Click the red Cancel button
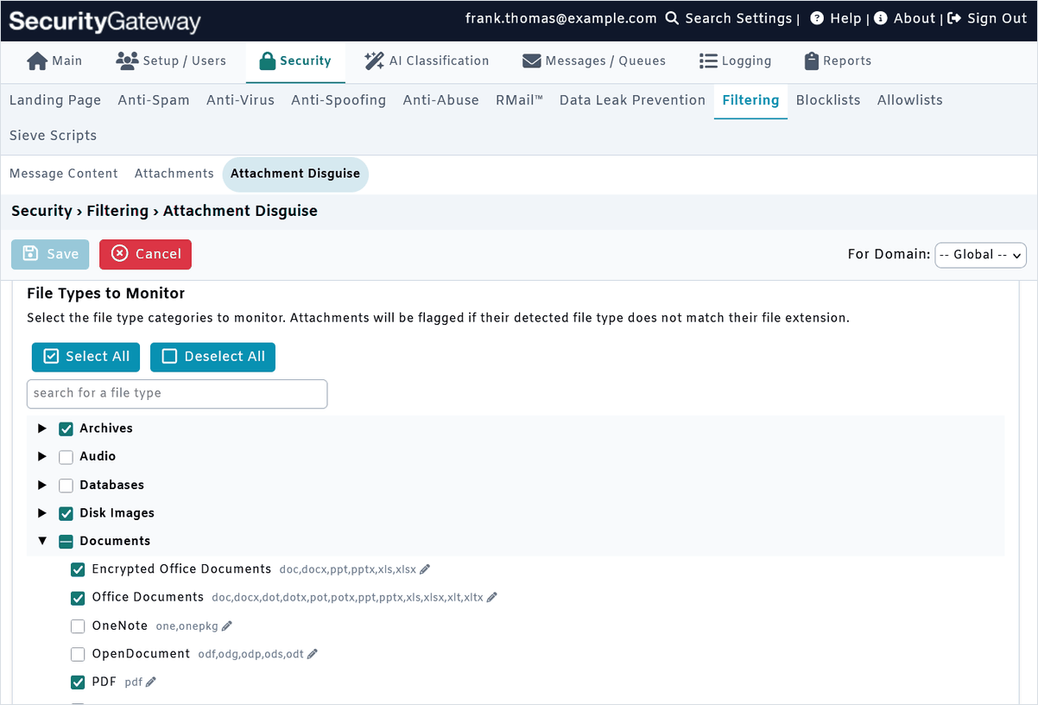Viewport: 1038px width, 705px height. tap(145, 254)
